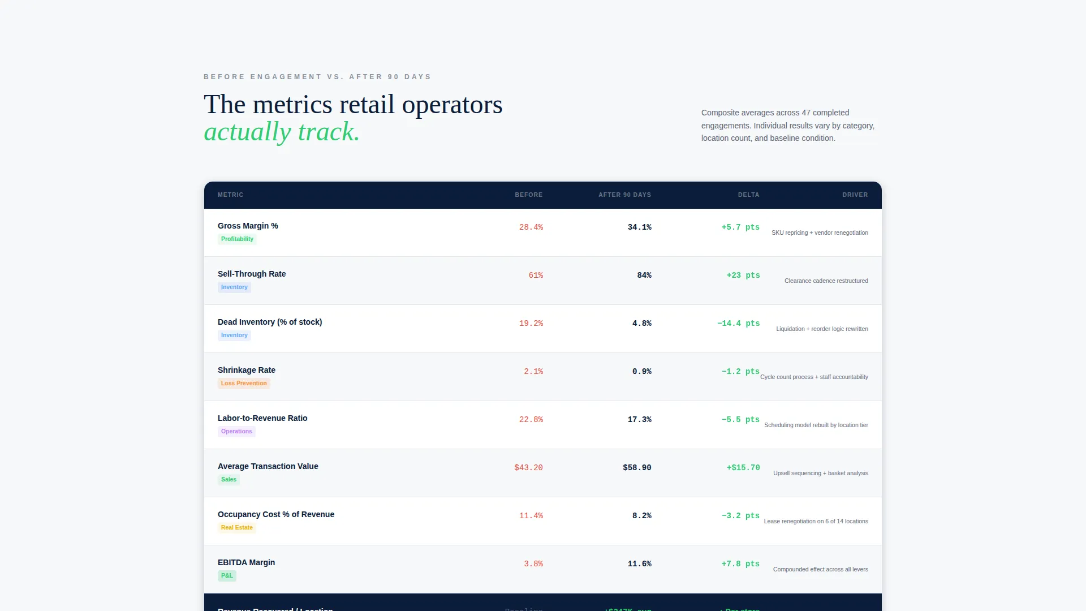Click the 3.8% before value
The width and height of the screenshot is (1086, 611).
(533, 564)
